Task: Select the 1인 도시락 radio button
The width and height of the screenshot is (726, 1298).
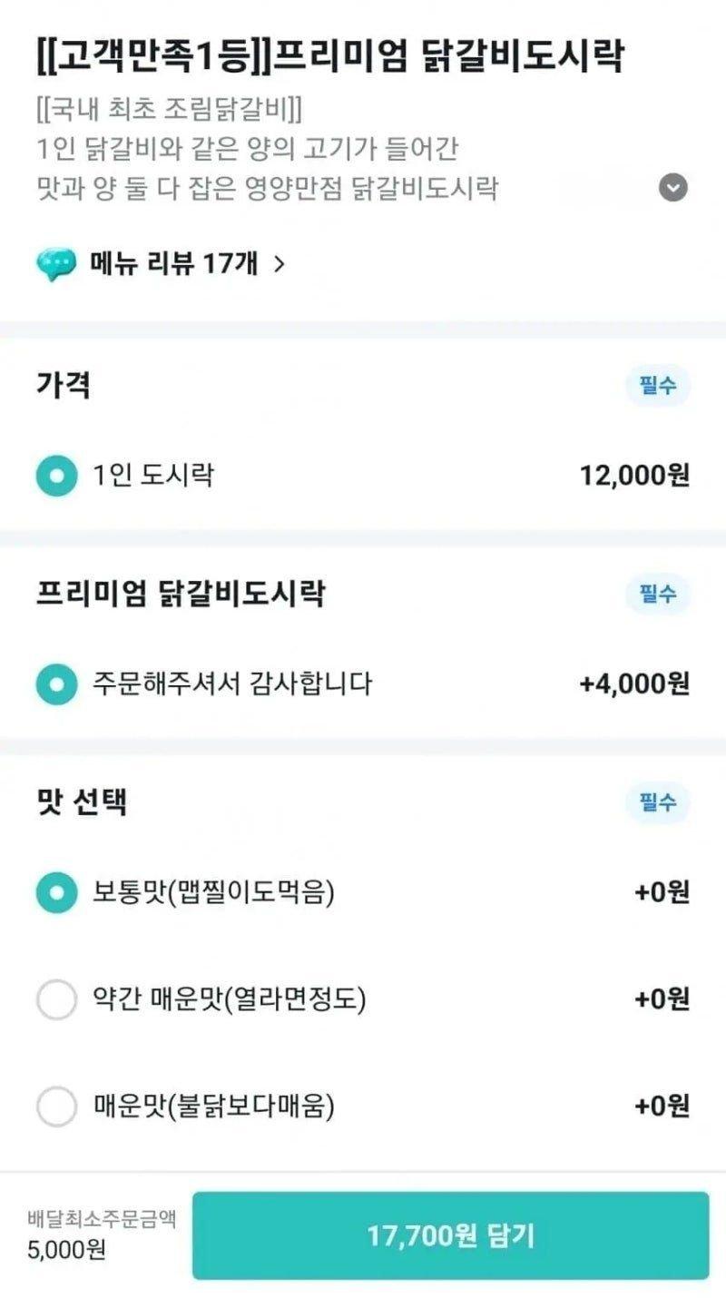Action: point(56,475)
